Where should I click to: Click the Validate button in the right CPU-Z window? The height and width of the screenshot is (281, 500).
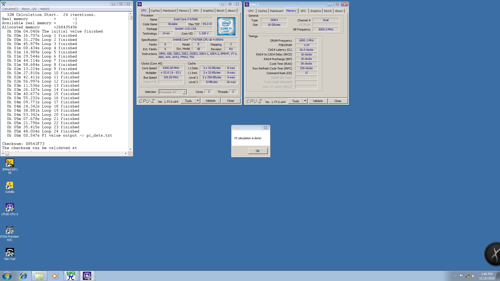318,101
